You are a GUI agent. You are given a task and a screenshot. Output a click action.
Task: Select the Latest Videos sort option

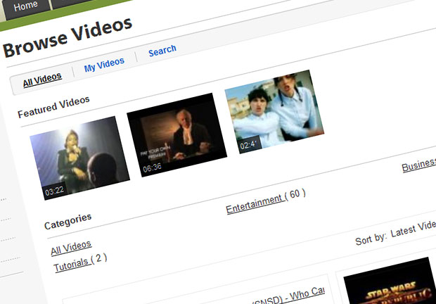(413, 229)
